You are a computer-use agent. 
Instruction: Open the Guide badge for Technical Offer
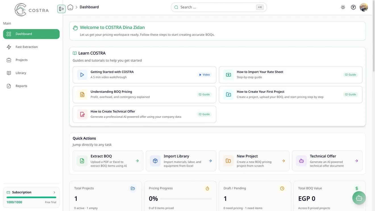click(204, 114)
